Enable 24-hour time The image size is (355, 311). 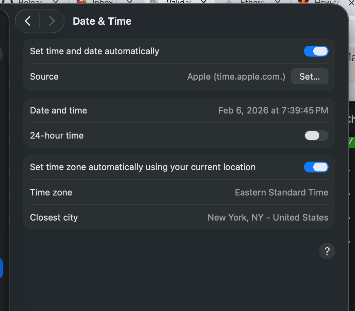point(316,136)
